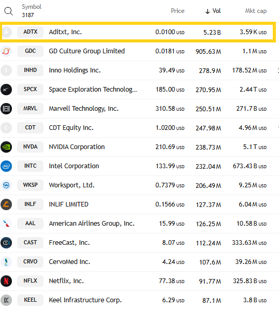Open the Marvell Technology, Inc. link

83,109
